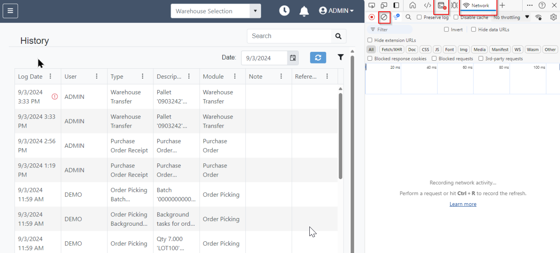Click the history table vertical scrollbar
Viewport: 560px width, 253px height.
[x=341, y=136]
